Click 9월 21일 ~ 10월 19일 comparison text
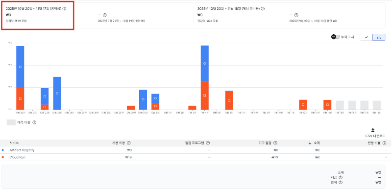The image size is (392, 191). click(122, 21)
